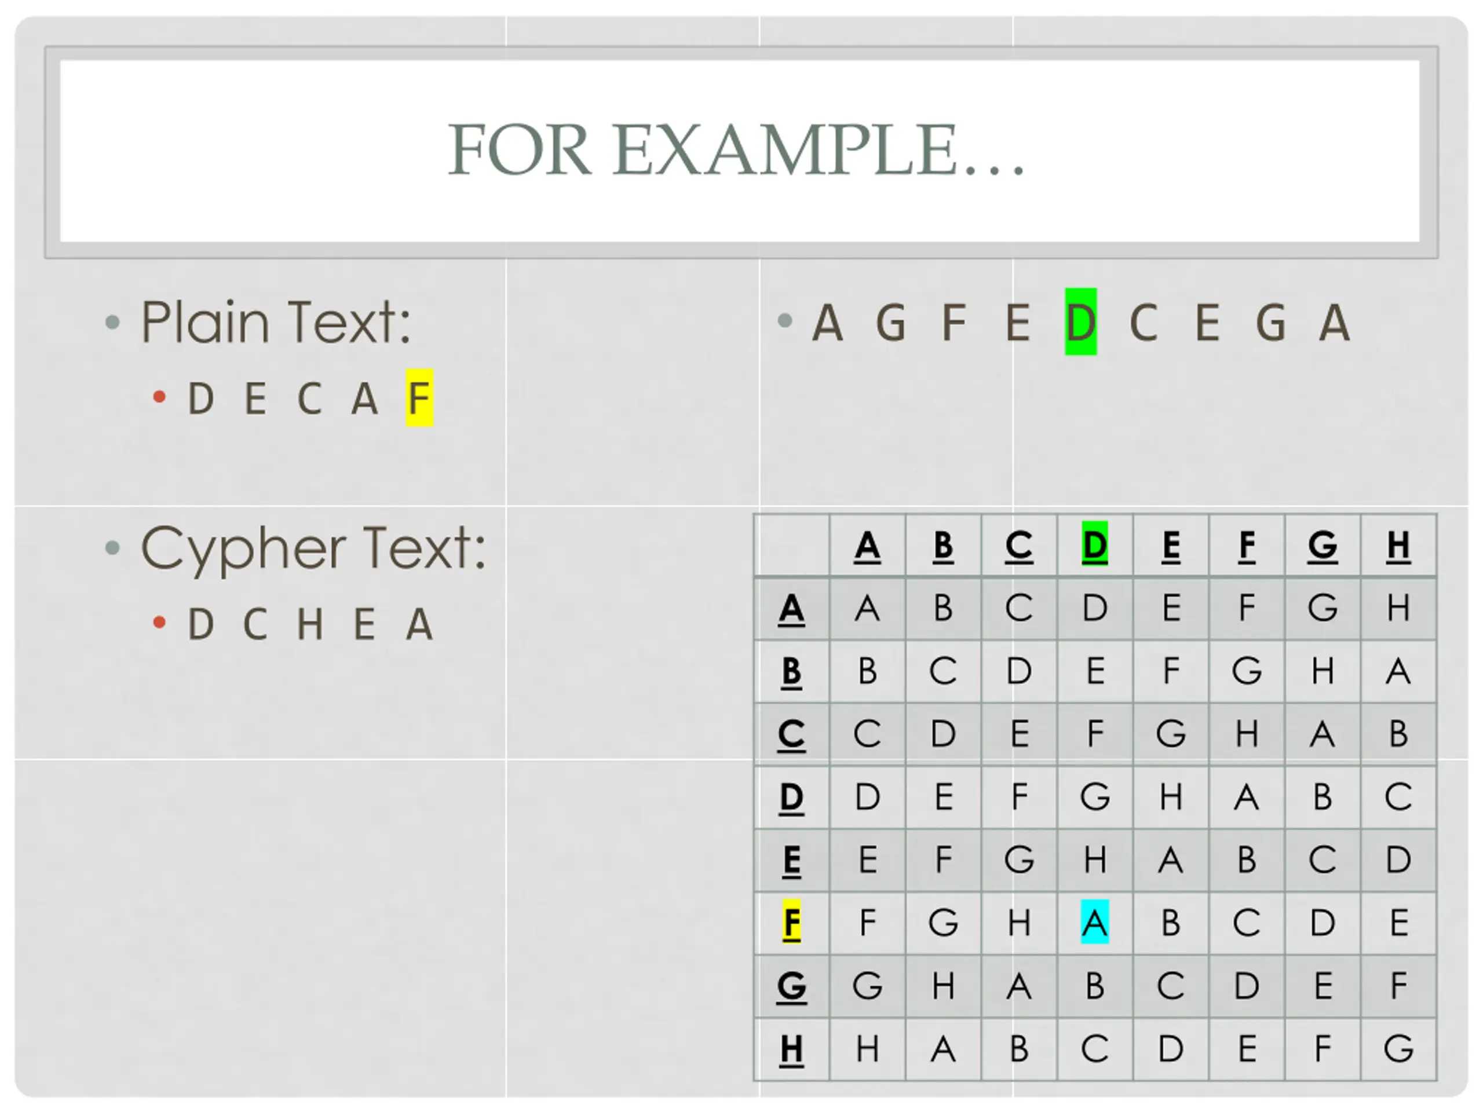Click the Cypher Text: bullet heading
1483x1112 pixels.
(313, 548)
